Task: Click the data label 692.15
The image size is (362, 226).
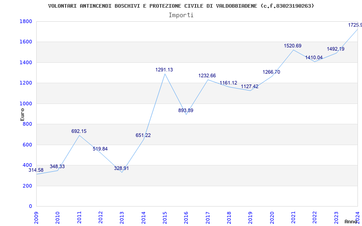Action: pyautogui.click(x=79, y=131)
